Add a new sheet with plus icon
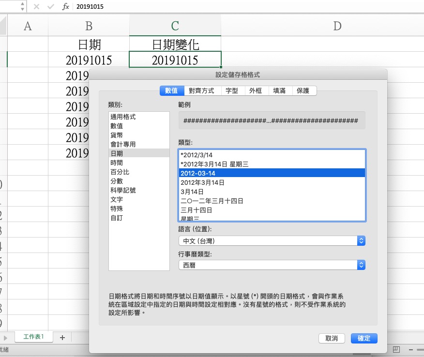 (x=62, y=338)
